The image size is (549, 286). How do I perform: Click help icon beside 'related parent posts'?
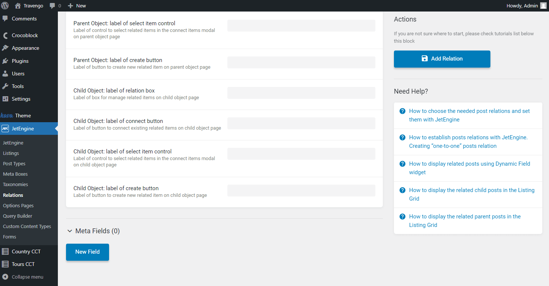pos(402,217)
